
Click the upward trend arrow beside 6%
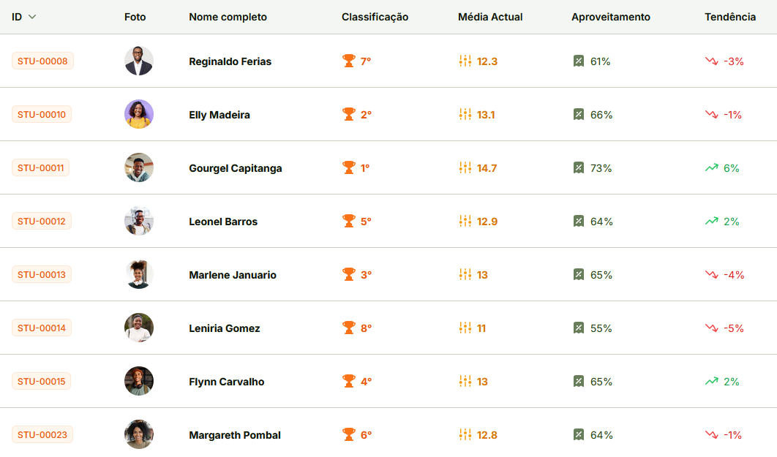pyautogui.click(x=711, y=167)
